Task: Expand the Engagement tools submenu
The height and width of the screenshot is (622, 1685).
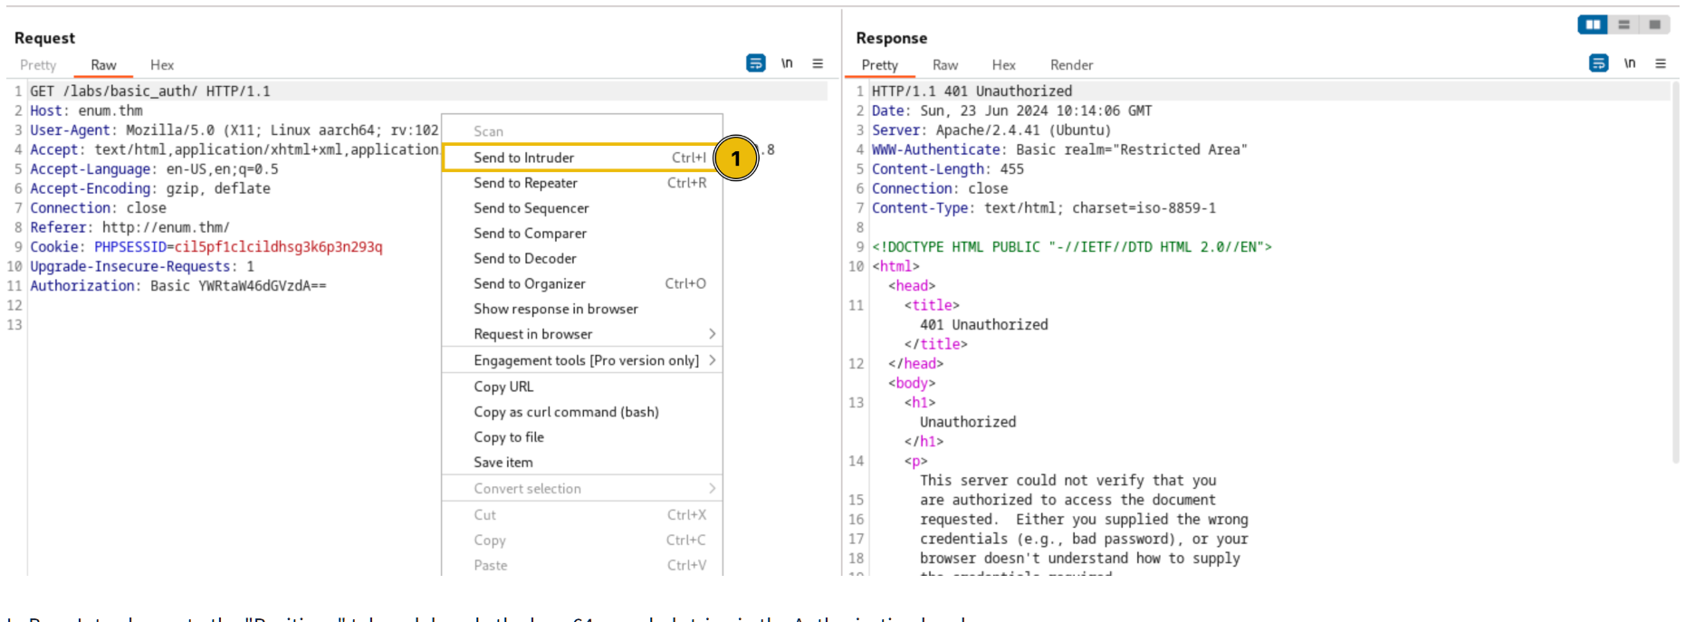Action: pyautogui.click(x=712, y=360)
